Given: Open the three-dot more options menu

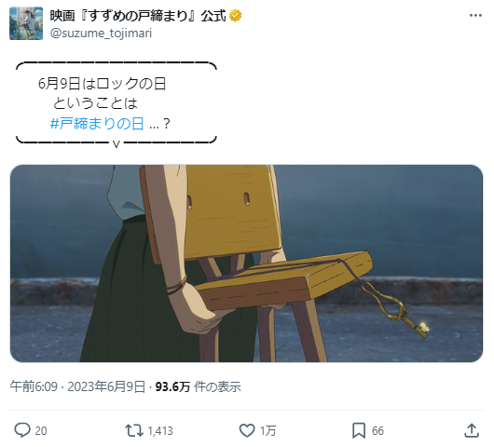Looking at the screenshot, I should tap(475, 15).
